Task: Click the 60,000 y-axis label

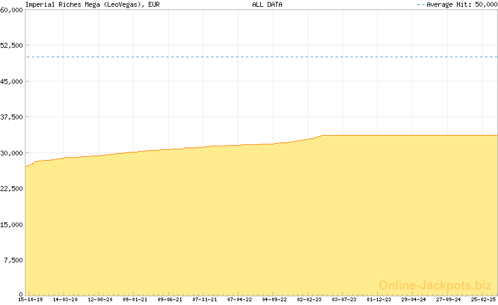Action: coord(11,10)
